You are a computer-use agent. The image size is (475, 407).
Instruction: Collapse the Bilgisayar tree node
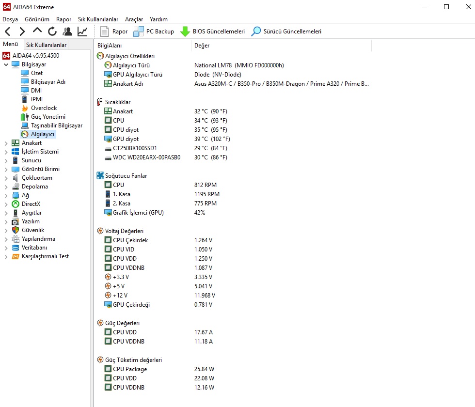(x=6, y=64)
